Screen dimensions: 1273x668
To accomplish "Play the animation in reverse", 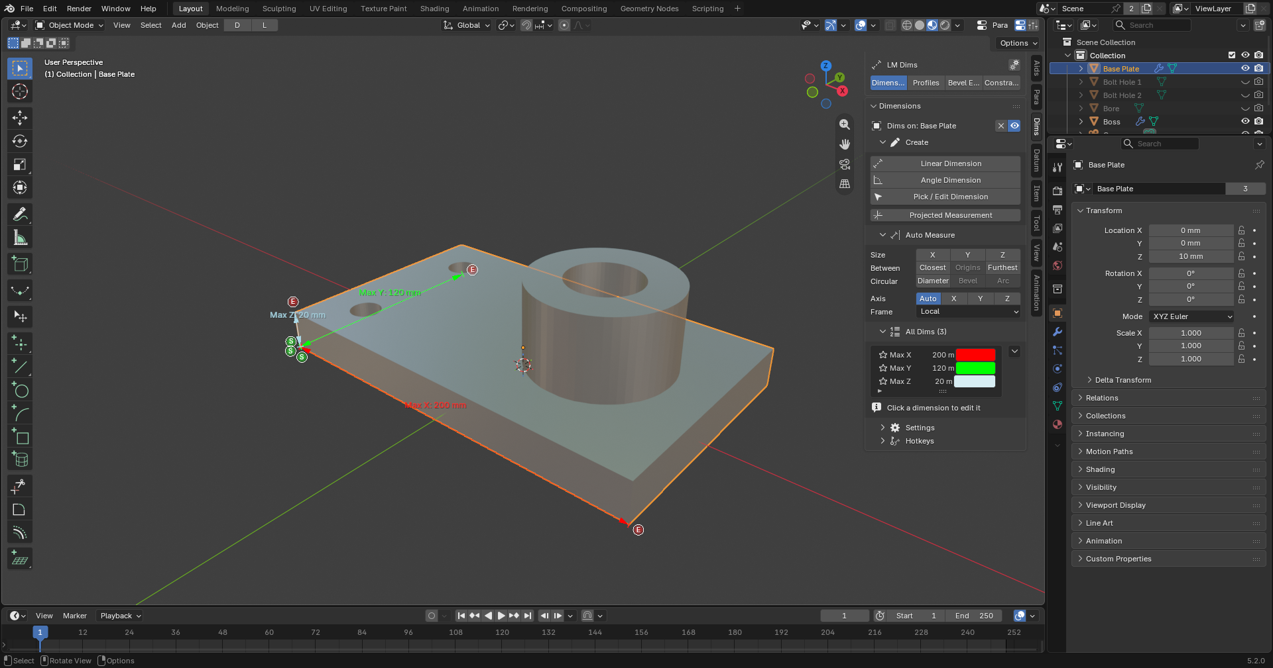I will (x=488, y=616).
